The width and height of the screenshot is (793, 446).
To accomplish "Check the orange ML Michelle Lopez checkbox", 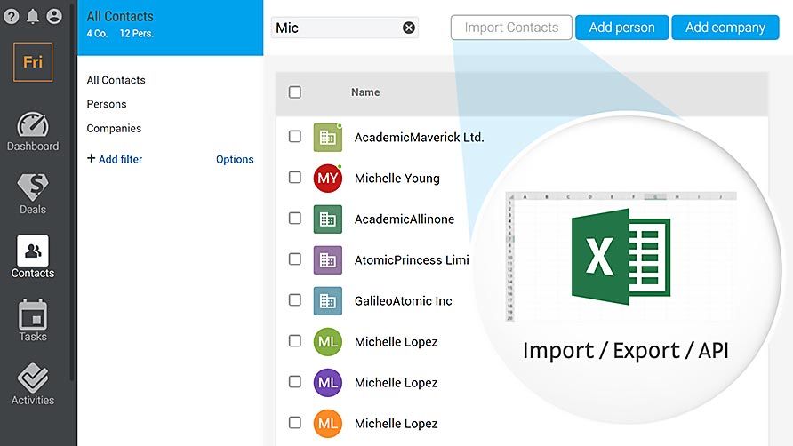I will (295, 423).
